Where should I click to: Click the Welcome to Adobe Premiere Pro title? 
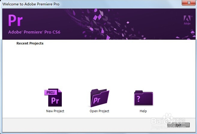[31, 4]
